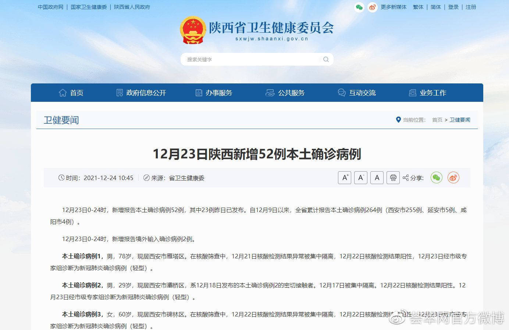Switch the page to 繁体 traditional Chinese
This screenshot has width=509, height=330.
pyautogui.click(x=418, y=7)
